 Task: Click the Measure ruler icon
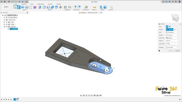coord(95,7)
